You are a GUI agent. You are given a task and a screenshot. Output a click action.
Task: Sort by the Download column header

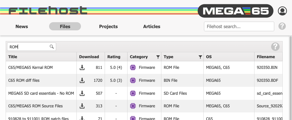[x=91, y=57]
